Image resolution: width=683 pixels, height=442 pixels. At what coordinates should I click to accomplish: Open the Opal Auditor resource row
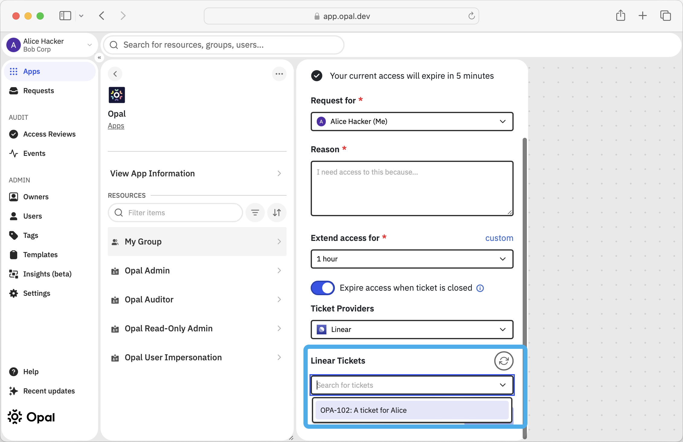197,299
